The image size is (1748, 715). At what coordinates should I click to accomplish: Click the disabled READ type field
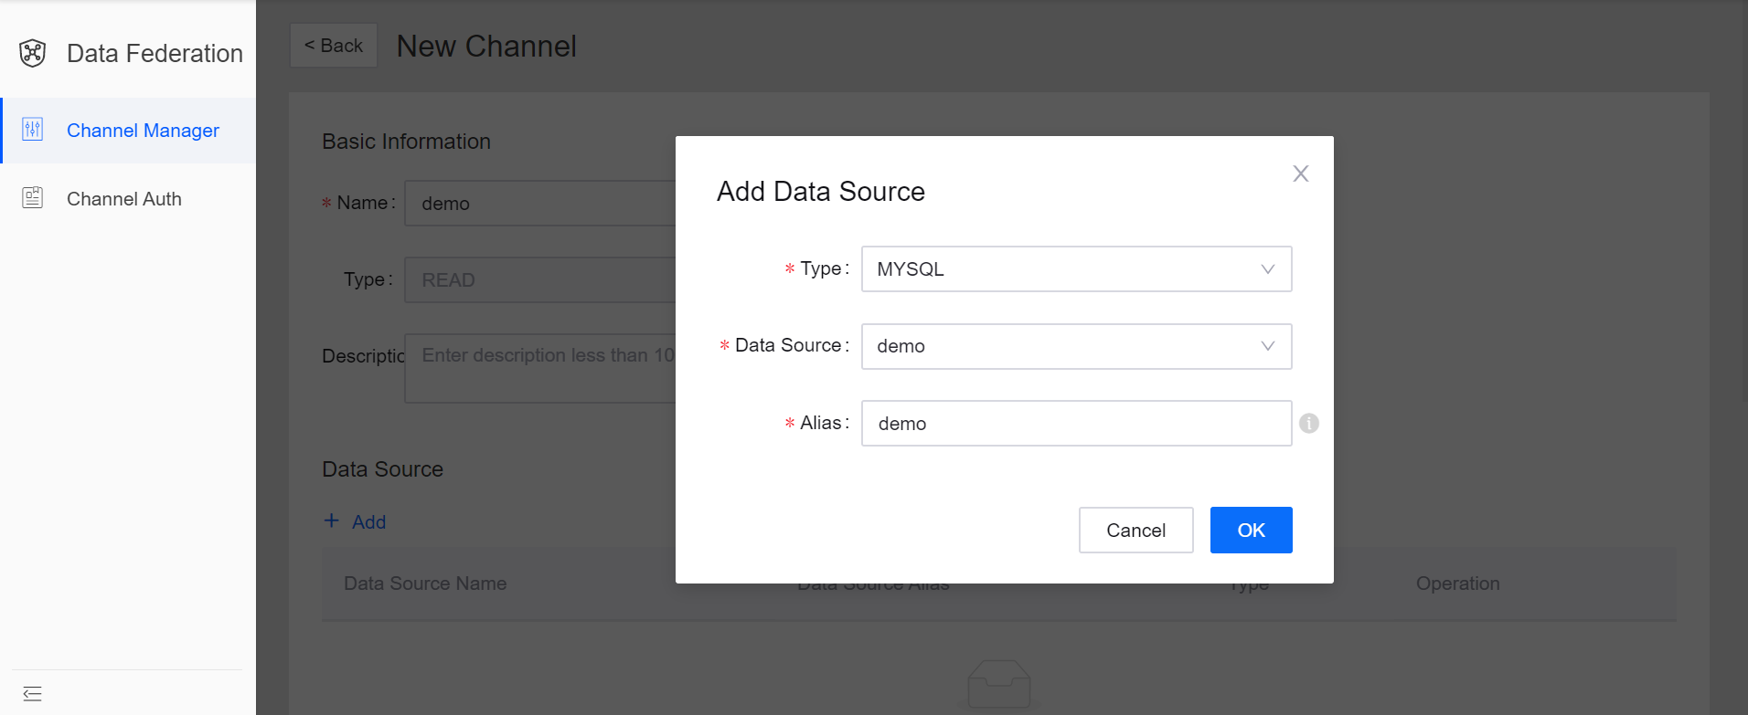[540, 279]
